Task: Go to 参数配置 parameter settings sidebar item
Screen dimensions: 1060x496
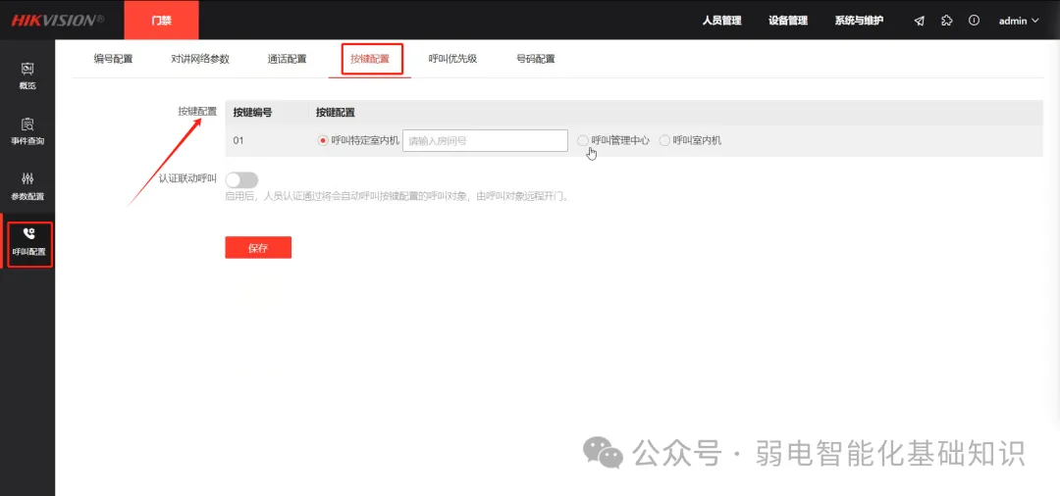Action: [27, 187]
